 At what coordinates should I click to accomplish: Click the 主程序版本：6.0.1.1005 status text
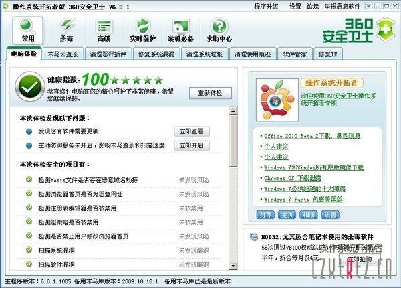38,281
